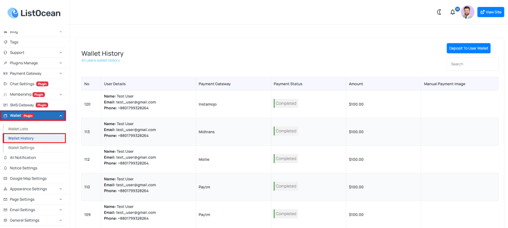Click the Wallet icon in sidebar
This screenshot has width=508, height=228.
5,116
